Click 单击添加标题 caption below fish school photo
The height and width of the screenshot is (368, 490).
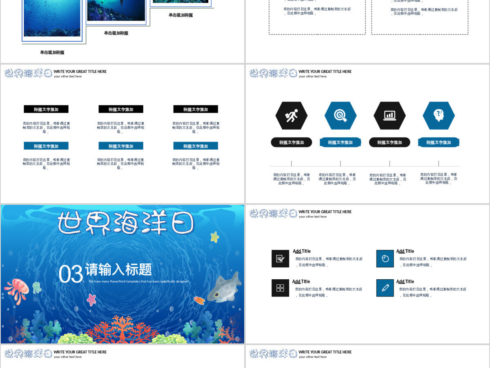pyautogui.click(x=52, y=52)
